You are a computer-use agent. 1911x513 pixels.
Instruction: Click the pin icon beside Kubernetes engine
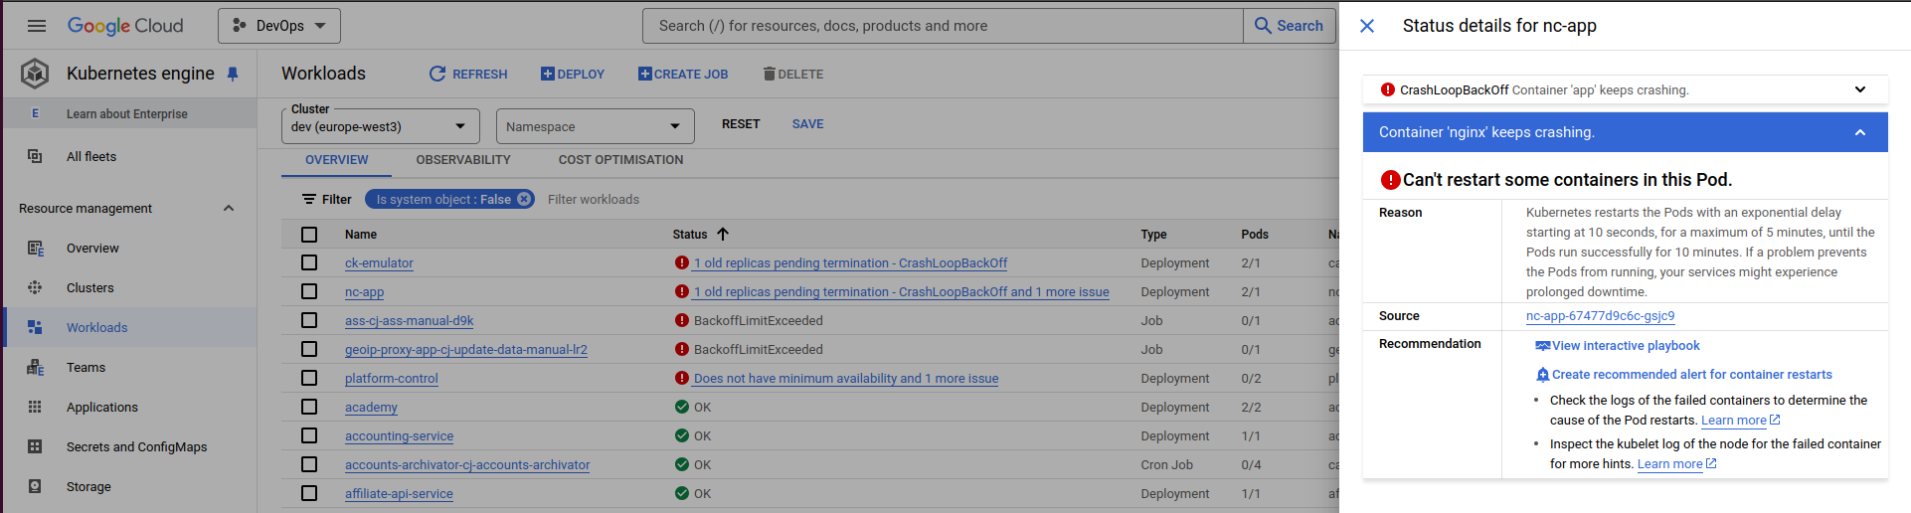tap(233, 74)
